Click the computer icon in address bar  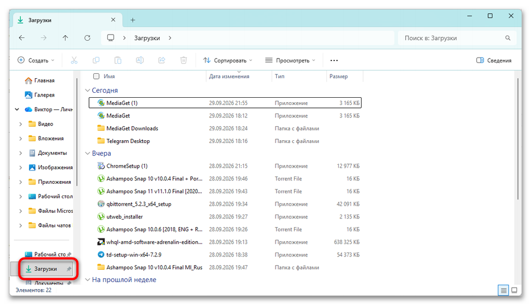coord(111,38)
